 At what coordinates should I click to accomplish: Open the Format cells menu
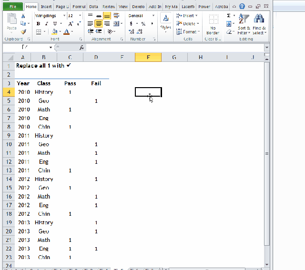188,31
